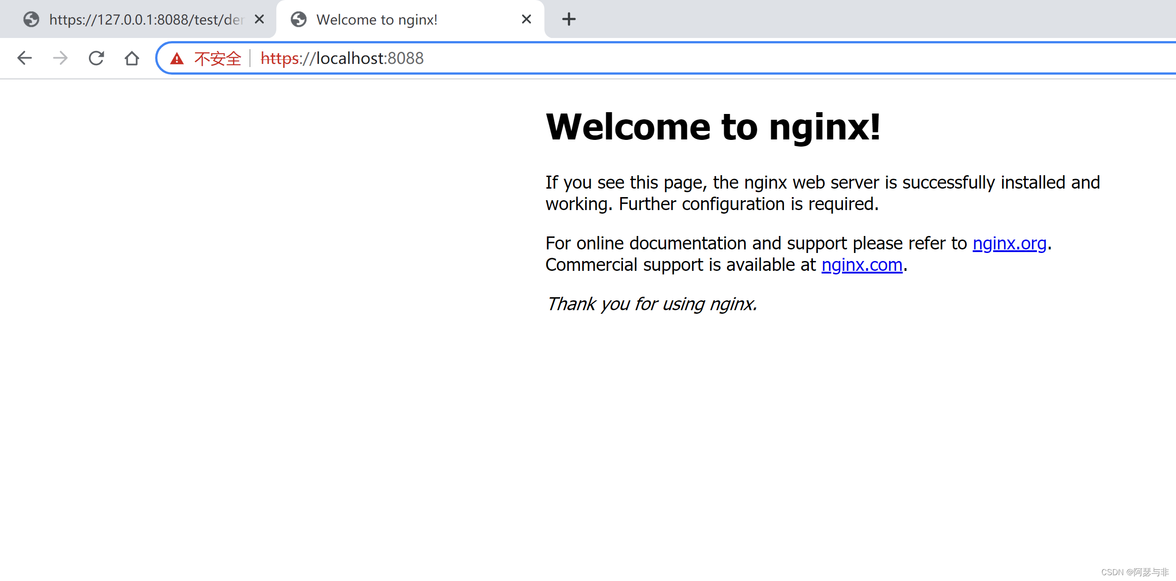Click globe favicon on the nginx tab

(299, 19)
